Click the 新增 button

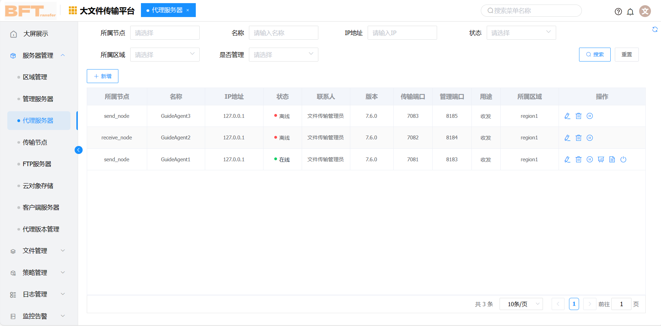[x=102, y=76]
